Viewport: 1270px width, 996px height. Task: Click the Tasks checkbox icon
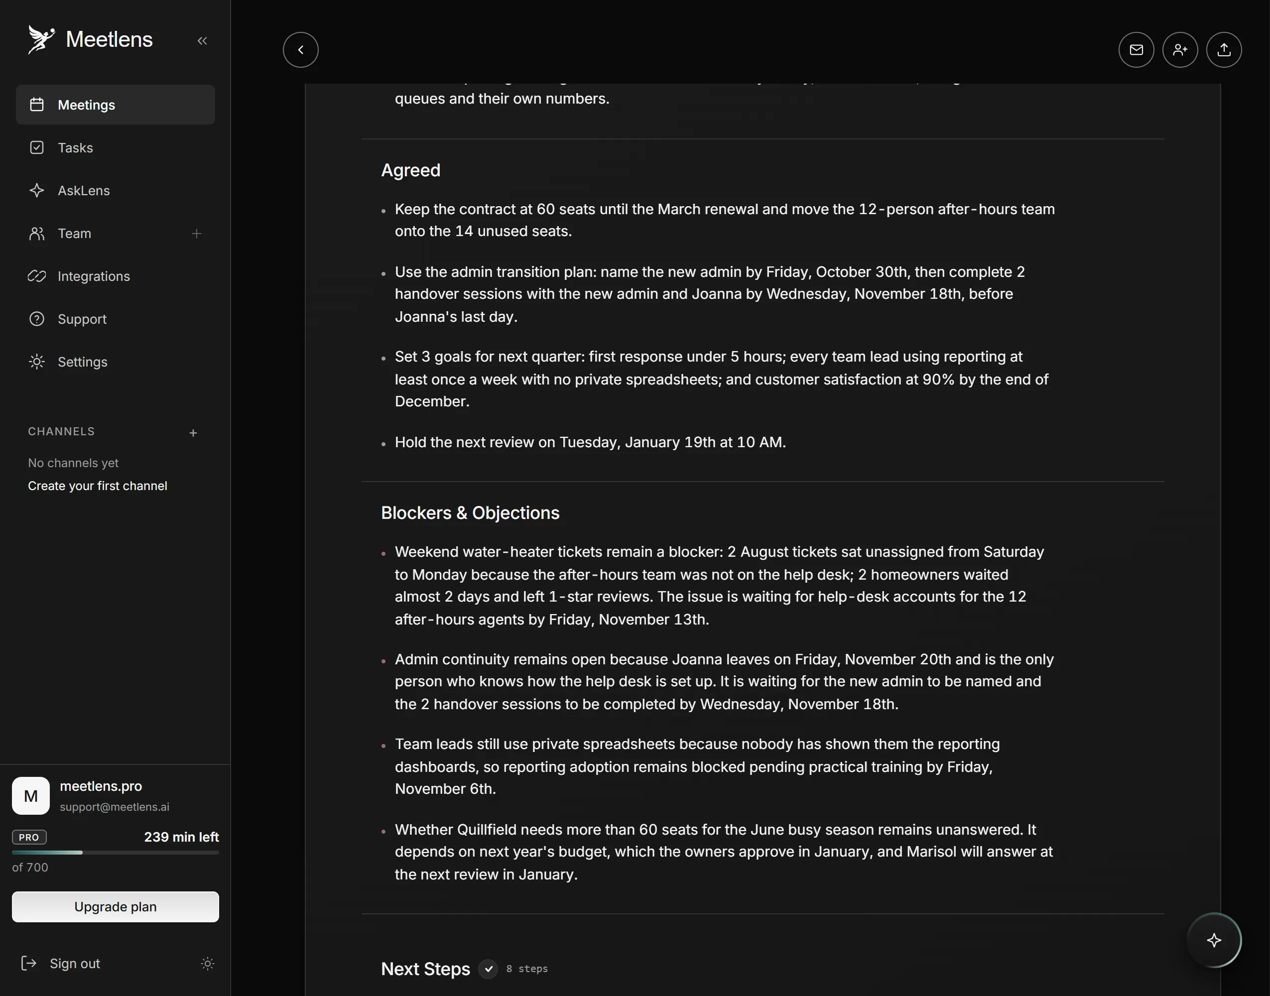(x=37, y=147)
